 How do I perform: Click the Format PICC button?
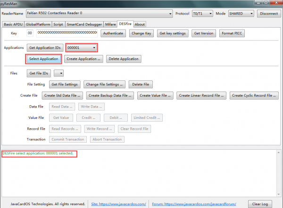click(x=232, y=33)
